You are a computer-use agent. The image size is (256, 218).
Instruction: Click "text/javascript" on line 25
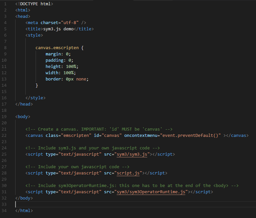click(x=80, y=154)
